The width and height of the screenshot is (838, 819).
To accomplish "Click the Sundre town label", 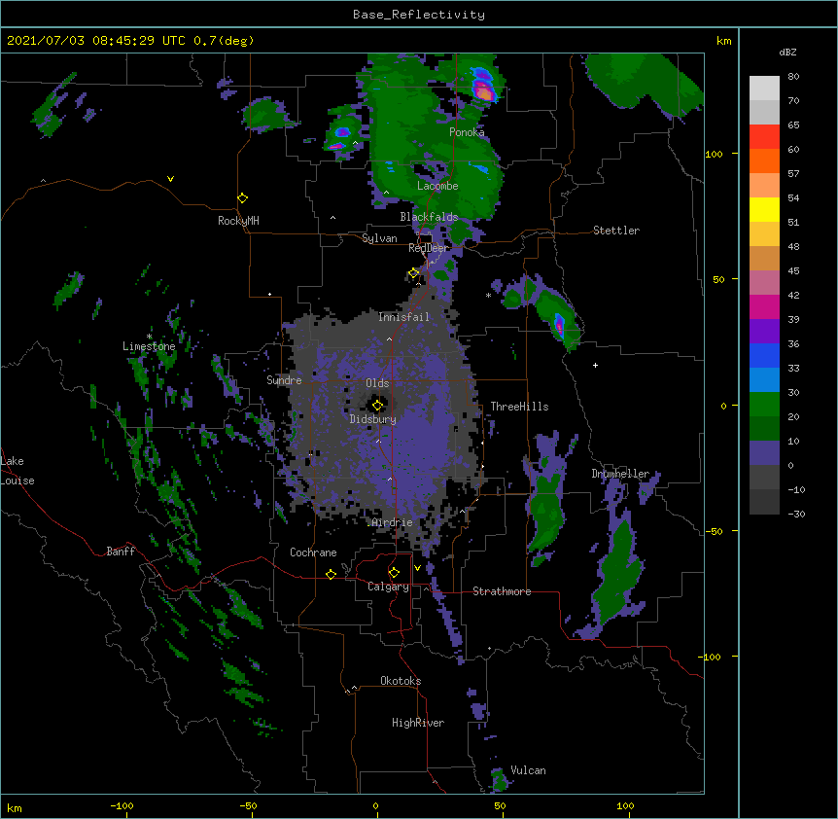I will 284,380.
